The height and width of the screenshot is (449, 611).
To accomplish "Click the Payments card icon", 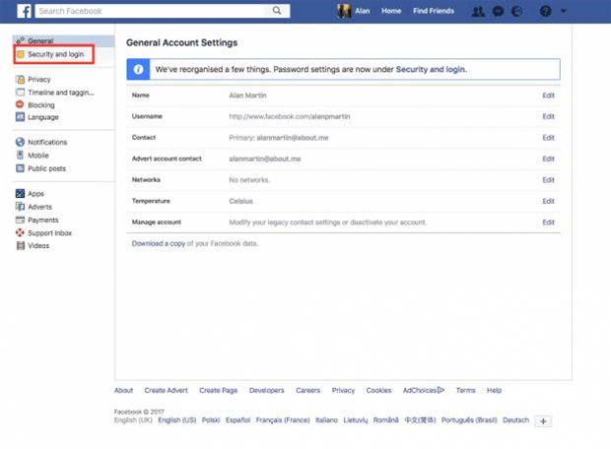I will (20, 220).
